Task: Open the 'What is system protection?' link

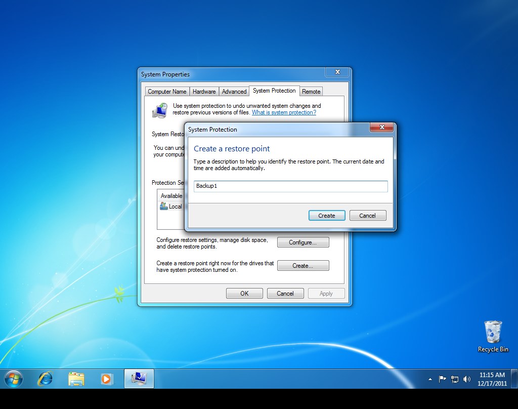Action: pos(284,112)
